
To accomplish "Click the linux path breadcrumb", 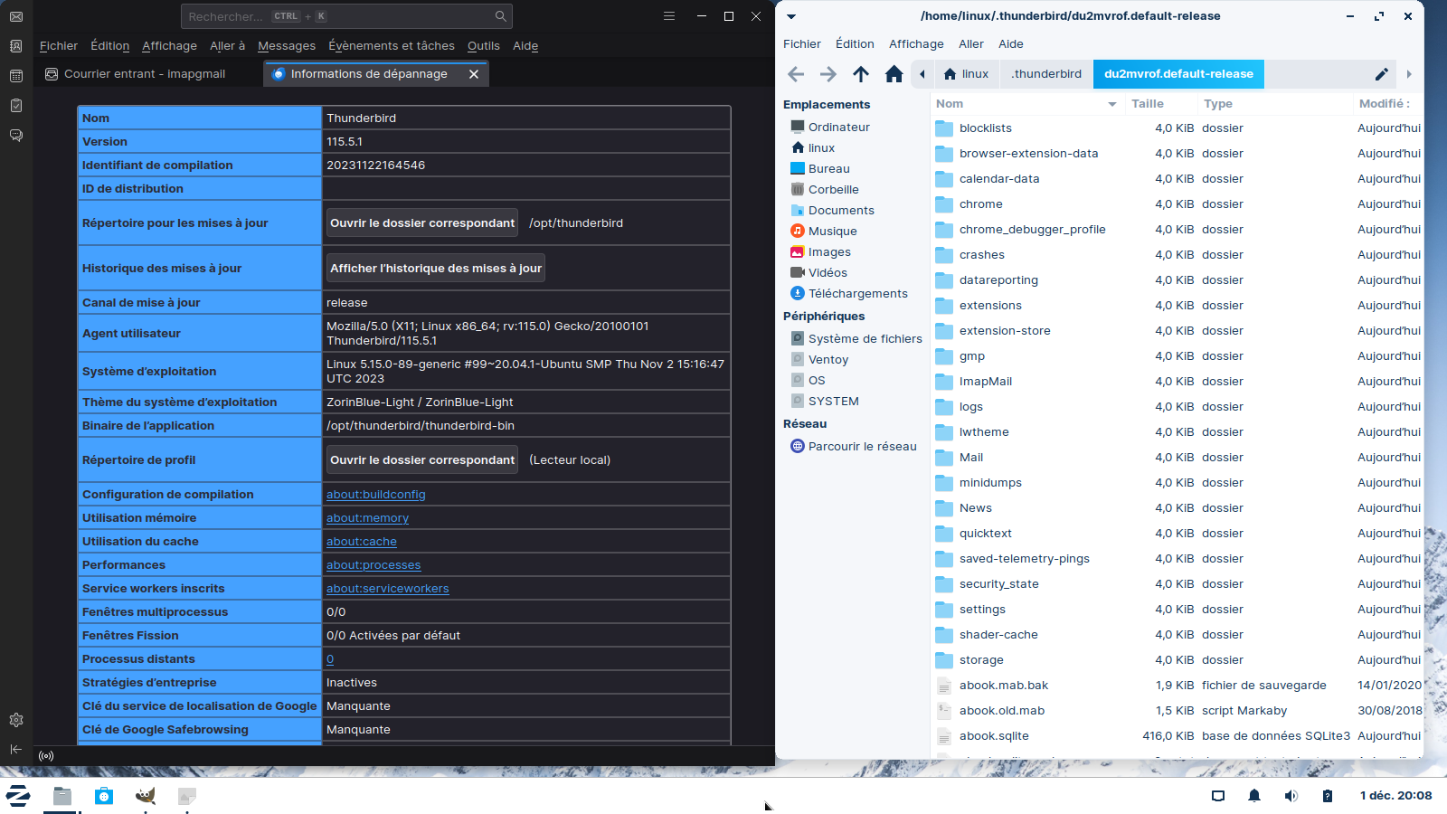I will [967, 74].
